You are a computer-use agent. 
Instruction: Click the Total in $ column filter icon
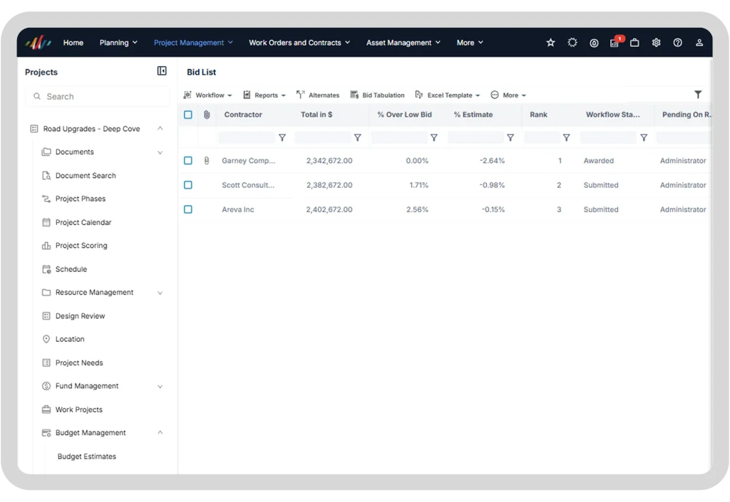point(358,137)
